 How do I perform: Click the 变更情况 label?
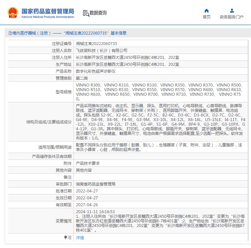(64, 221)
